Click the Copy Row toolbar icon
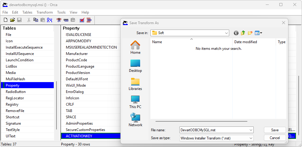302x147 pixels. point(66,20)
